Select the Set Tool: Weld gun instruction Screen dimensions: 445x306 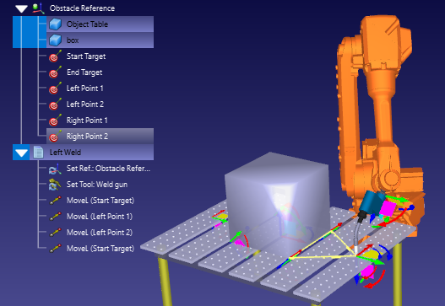97,185
